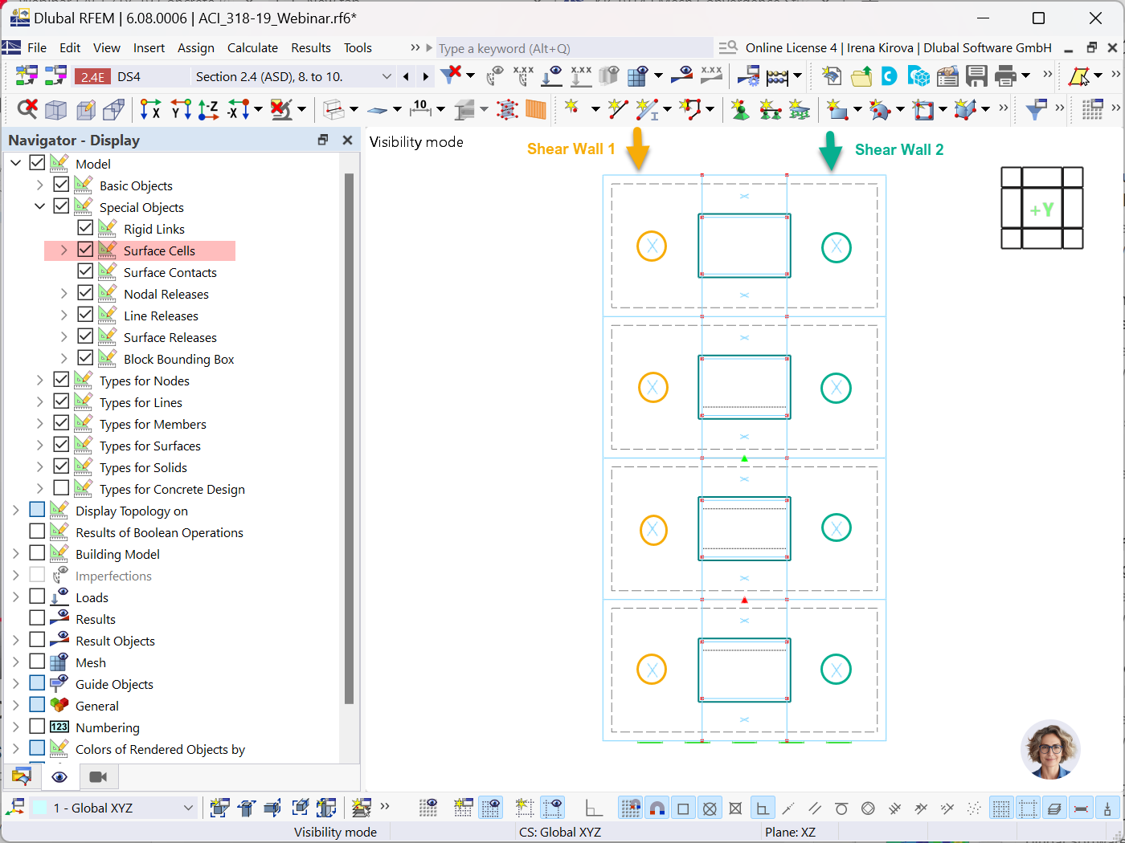Toggle the Rigid Links checkbox on
This screenshot has width=1125, height=843.
tap(85, 228)
